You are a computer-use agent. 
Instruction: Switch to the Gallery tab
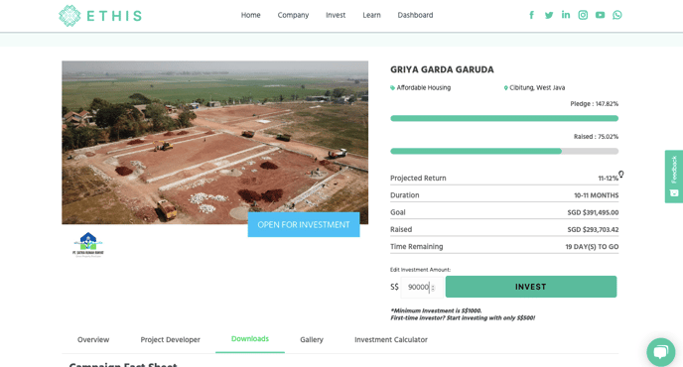click(312, 339)
